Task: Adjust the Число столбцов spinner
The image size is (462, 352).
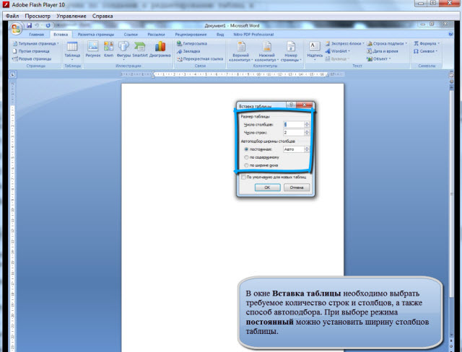Action: pos(307,125)
